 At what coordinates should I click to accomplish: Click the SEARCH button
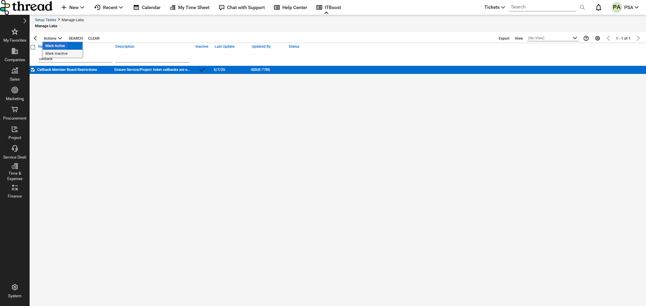coord(76,38)
